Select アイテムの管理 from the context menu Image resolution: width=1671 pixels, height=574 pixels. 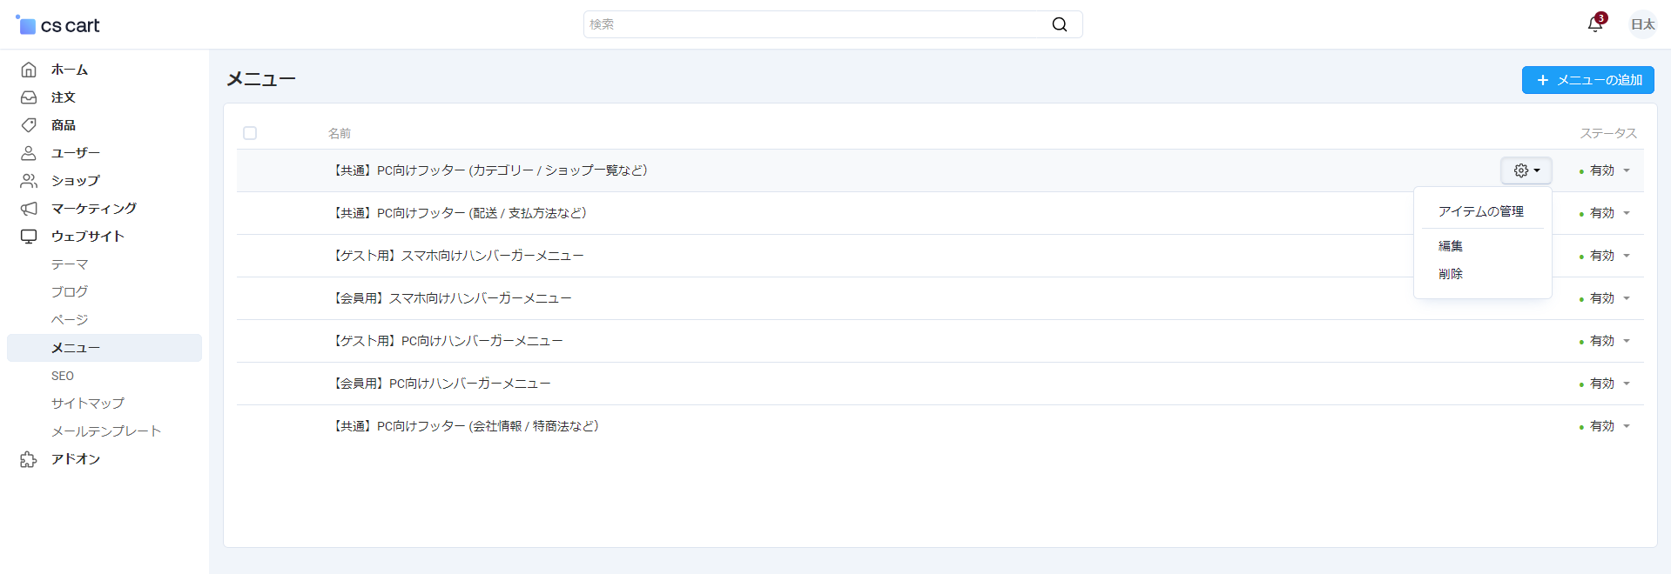pos(1480,211)
